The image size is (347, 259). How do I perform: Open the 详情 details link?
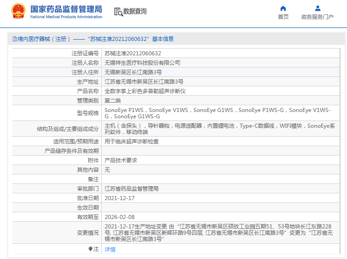pyautogui.click(x=110, y=250)
